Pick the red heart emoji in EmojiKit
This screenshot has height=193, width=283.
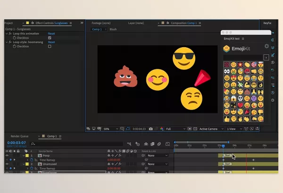(x=240, y=105)
